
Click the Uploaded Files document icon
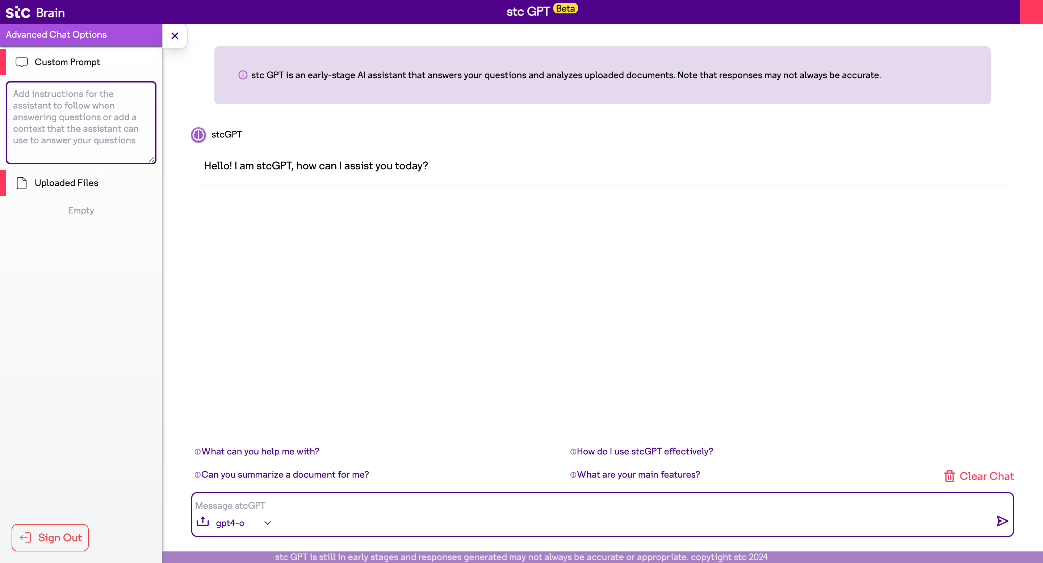click(22, 183)
